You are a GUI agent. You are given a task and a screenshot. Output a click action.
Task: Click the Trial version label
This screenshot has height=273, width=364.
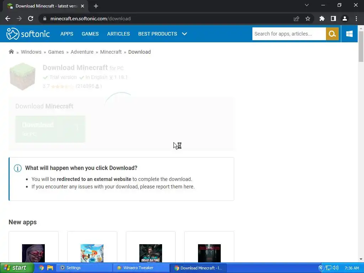click(x=63, y=77)
